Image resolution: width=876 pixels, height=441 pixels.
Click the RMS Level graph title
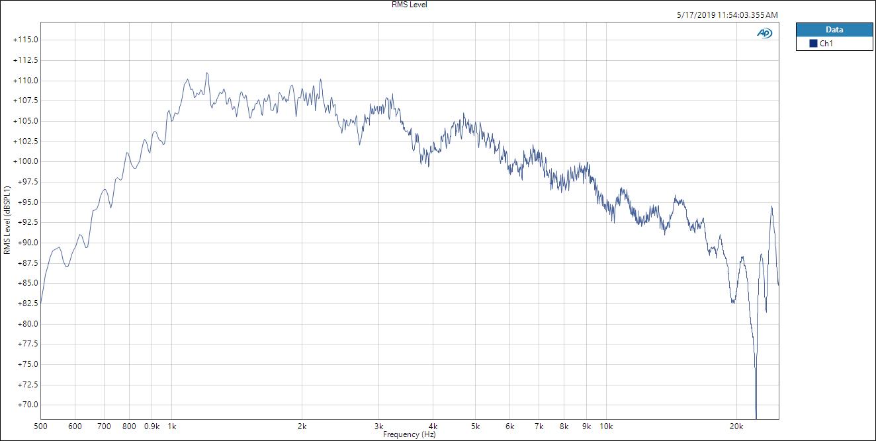click(410, 5)
